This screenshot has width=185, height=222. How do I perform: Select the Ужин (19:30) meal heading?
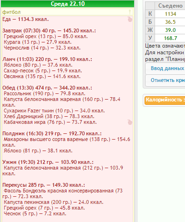[48, 162]
